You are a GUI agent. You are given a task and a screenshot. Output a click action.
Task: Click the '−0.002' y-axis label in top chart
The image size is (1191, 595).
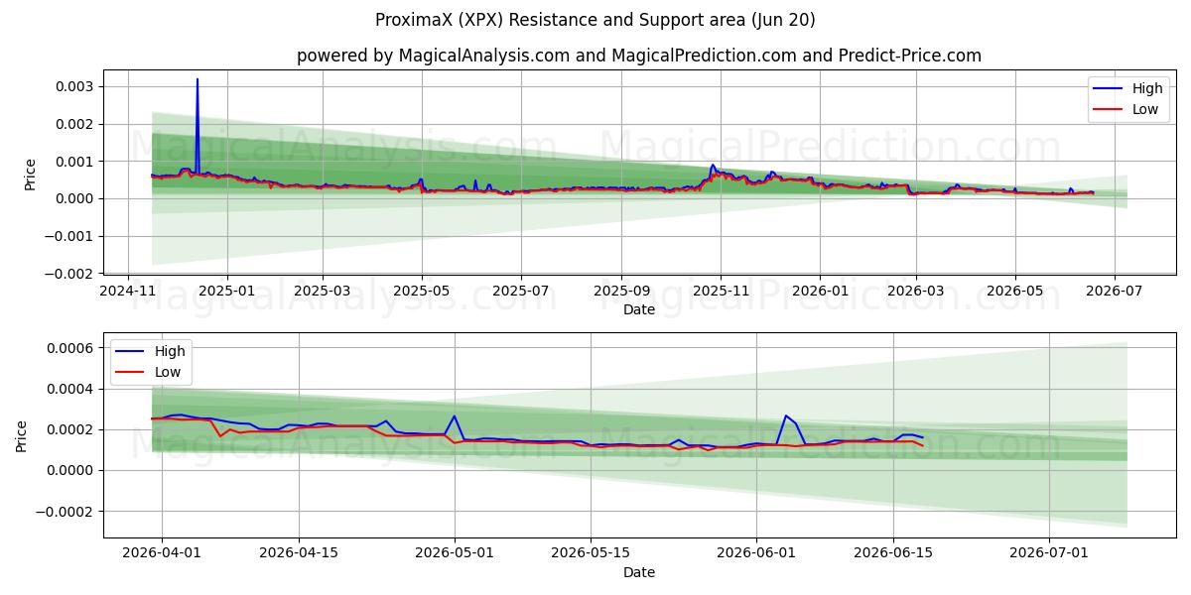tap(71, 274)
